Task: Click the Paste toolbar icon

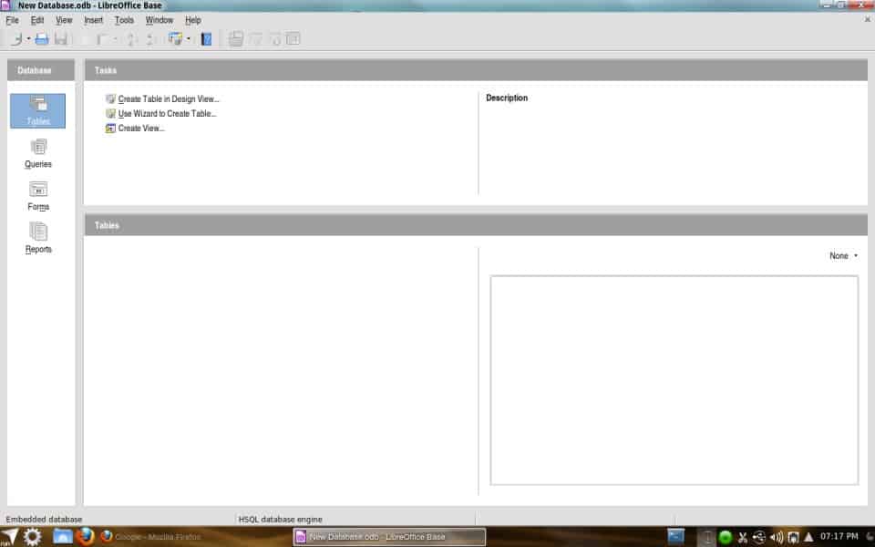Action: tap(102, 39)
